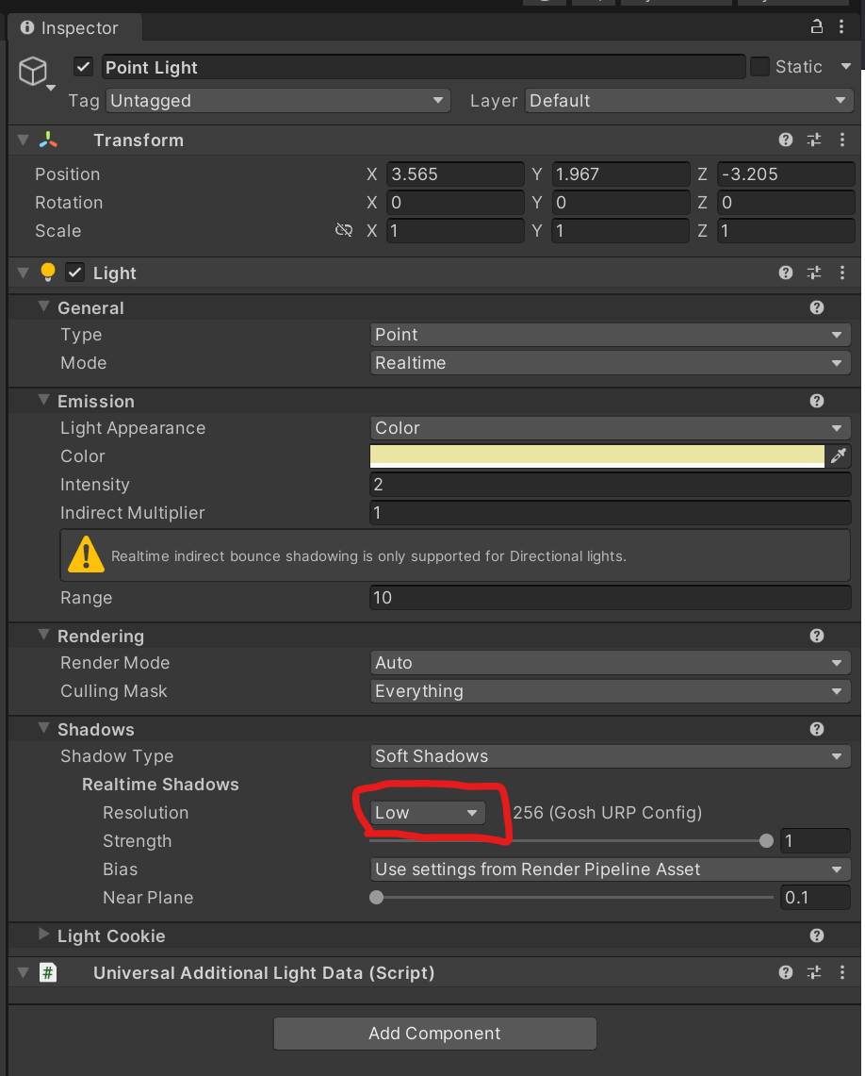Open the Universal Additional Light Data help icon
The image size is (865, 1076).
(786, 972)
